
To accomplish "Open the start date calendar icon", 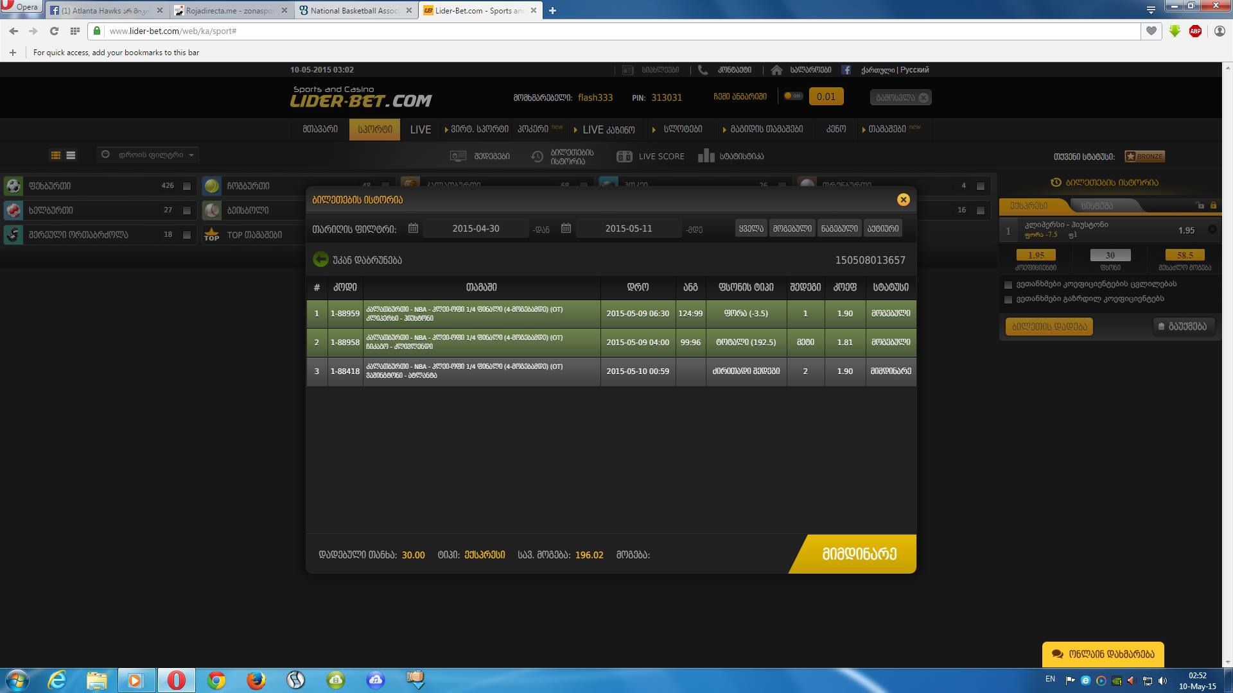I will 413,228.
